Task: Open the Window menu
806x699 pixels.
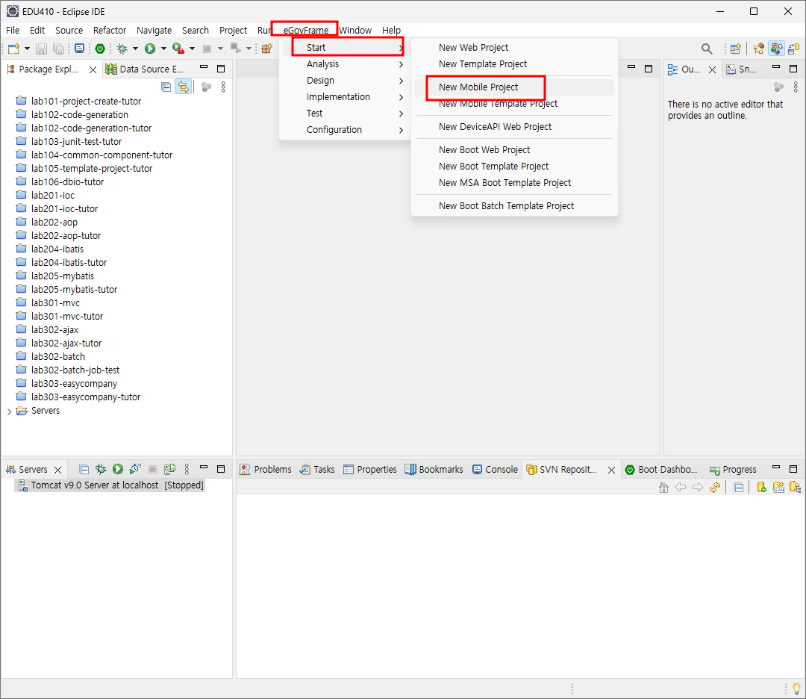Action: point(355,31)
